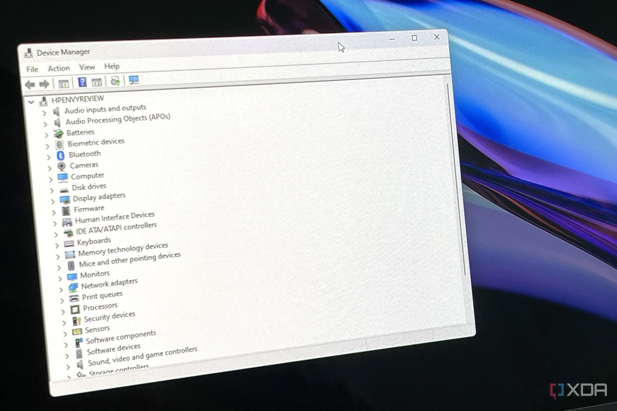Expand the Display adapters node
617x411 pixels.
pos(53,202)
